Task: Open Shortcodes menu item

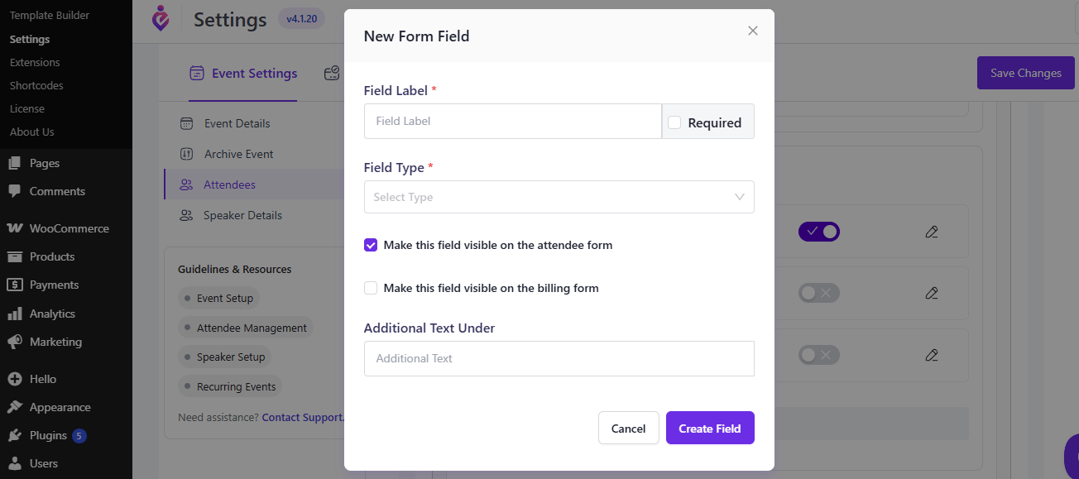Action: click(x=36, y=85)
